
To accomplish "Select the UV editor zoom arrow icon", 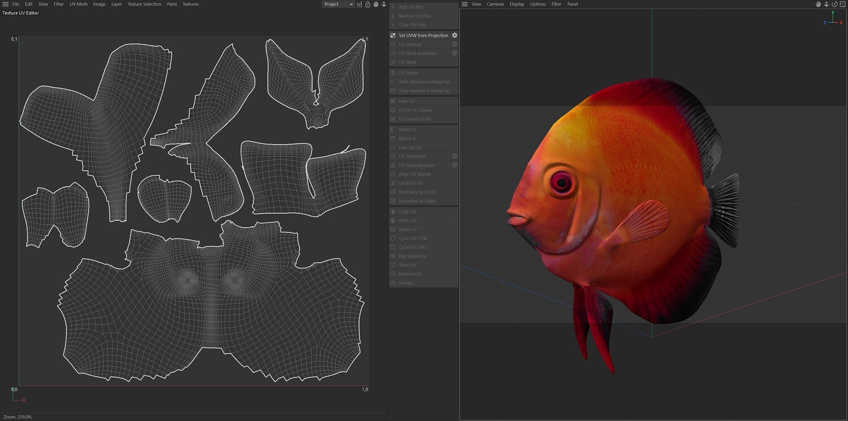I will point(384,4).
